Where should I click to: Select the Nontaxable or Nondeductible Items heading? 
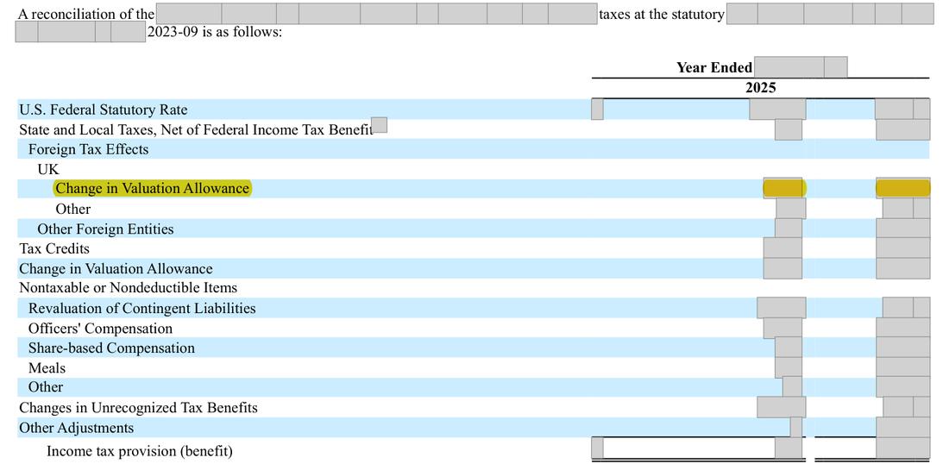tap(129, 288)
